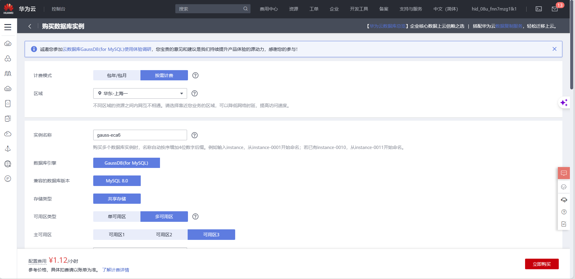Go back using the arrow beside 购买数据库实例
Screen dimensions: 575x279
30,26
